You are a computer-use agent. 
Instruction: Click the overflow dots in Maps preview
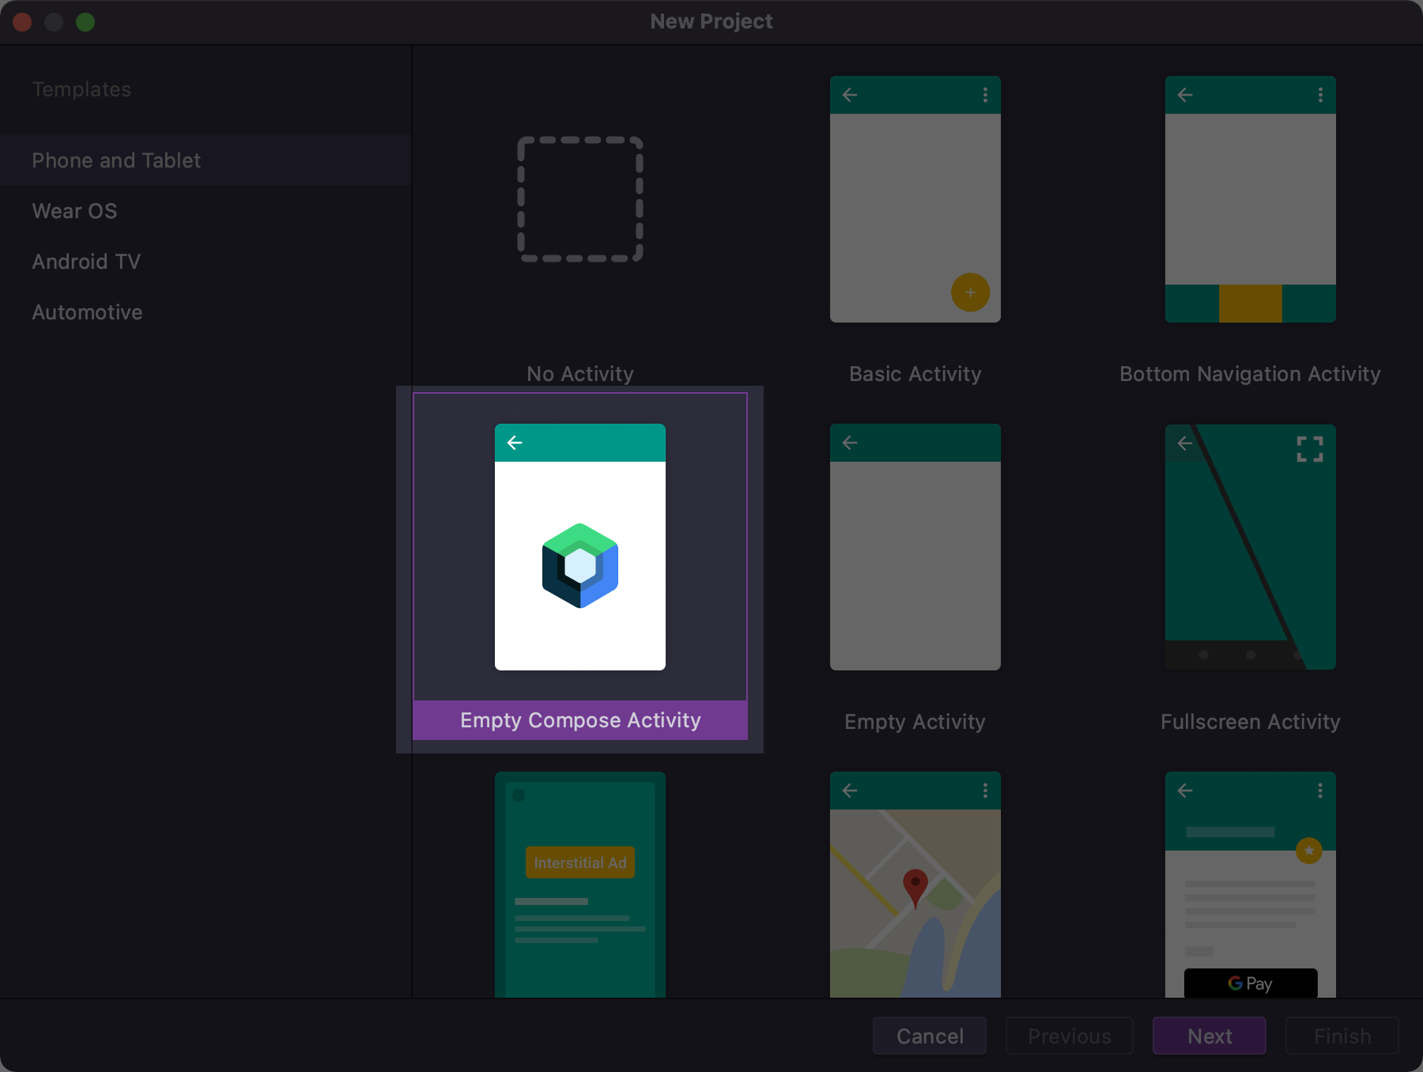[985, 791]
